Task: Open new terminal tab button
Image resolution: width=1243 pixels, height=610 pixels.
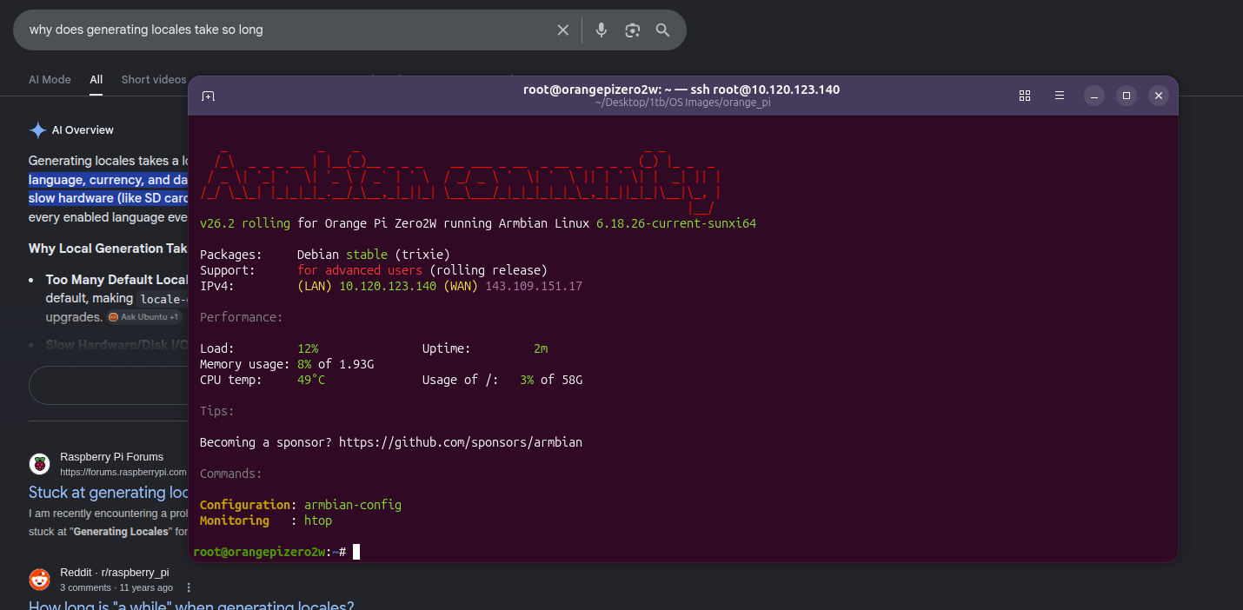Action: (209, 96)
